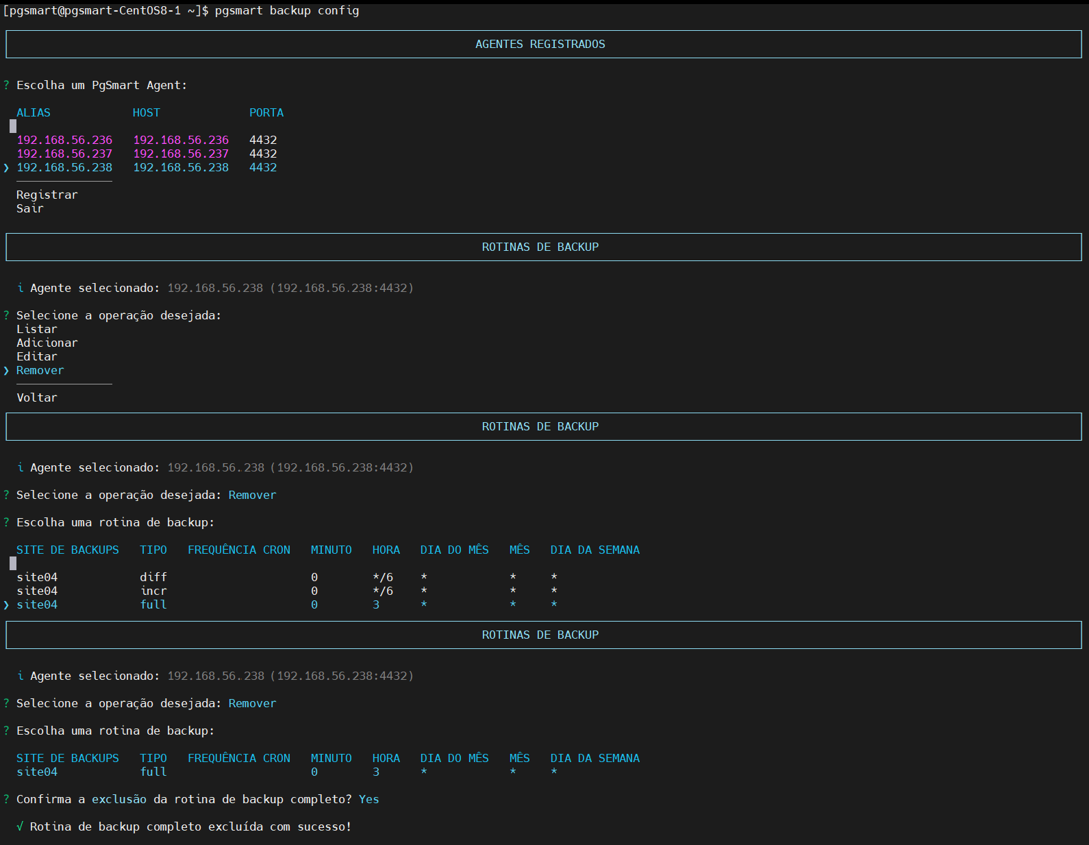
Task: Select the Listar operation
Action: coord(37,329)
